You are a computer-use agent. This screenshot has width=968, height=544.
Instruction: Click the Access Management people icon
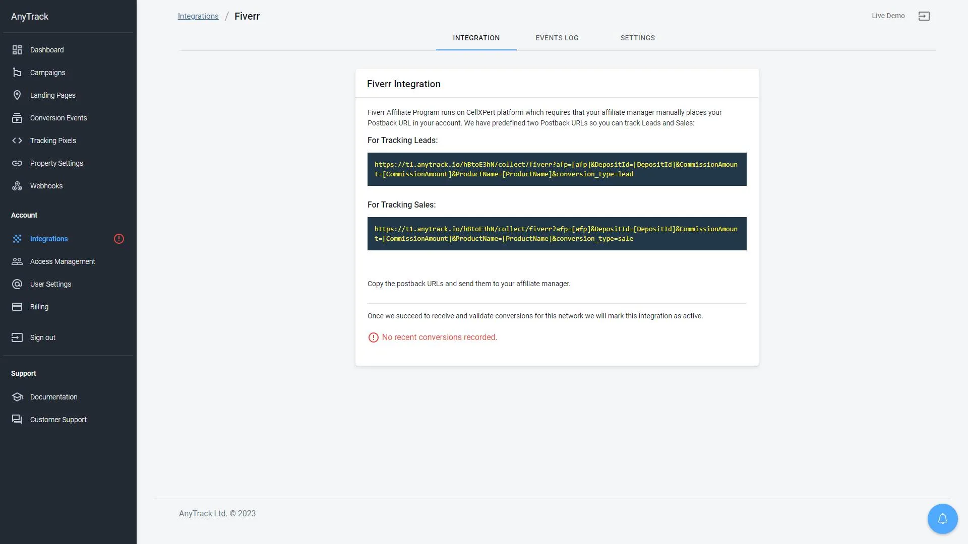17,261
